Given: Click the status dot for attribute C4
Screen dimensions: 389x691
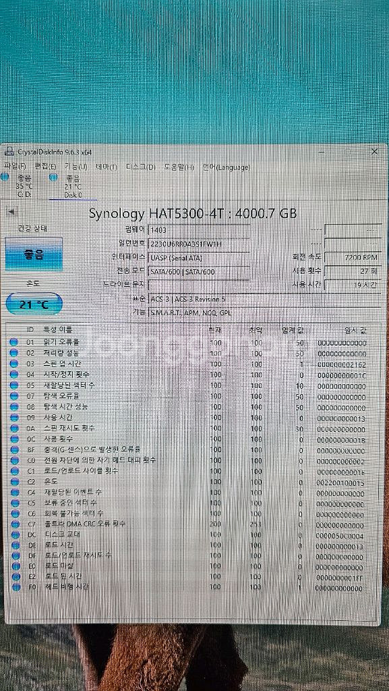Looking at the screenshot, I should tap(14, 492).
